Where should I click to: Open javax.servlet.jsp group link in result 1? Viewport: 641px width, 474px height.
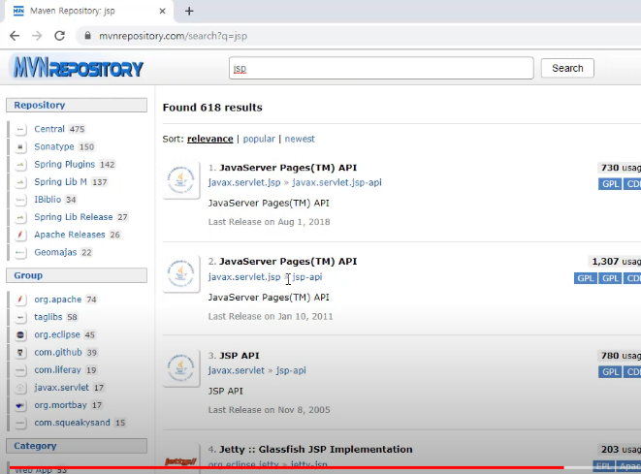pos(244,182)
